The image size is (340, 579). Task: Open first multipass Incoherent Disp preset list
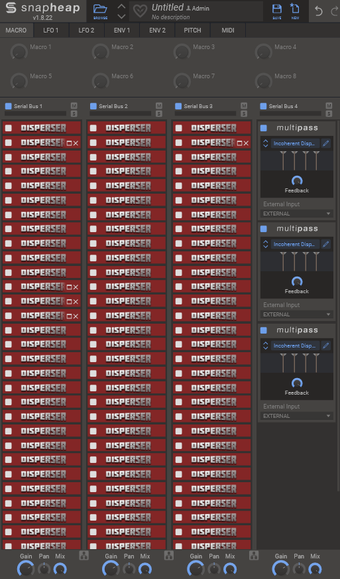pos(295,143)
